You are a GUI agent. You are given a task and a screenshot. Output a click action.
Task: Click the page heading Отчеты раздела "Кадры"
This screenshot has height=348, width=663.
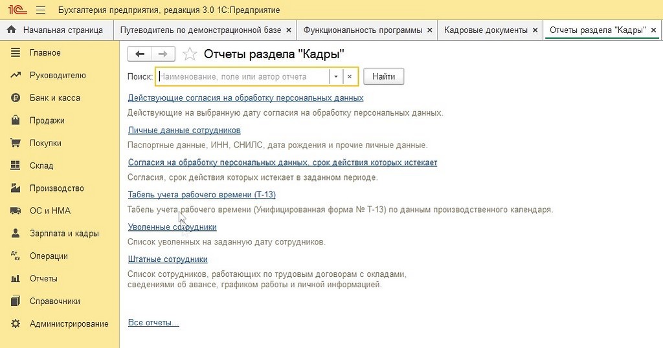click(x=274, y=54)
